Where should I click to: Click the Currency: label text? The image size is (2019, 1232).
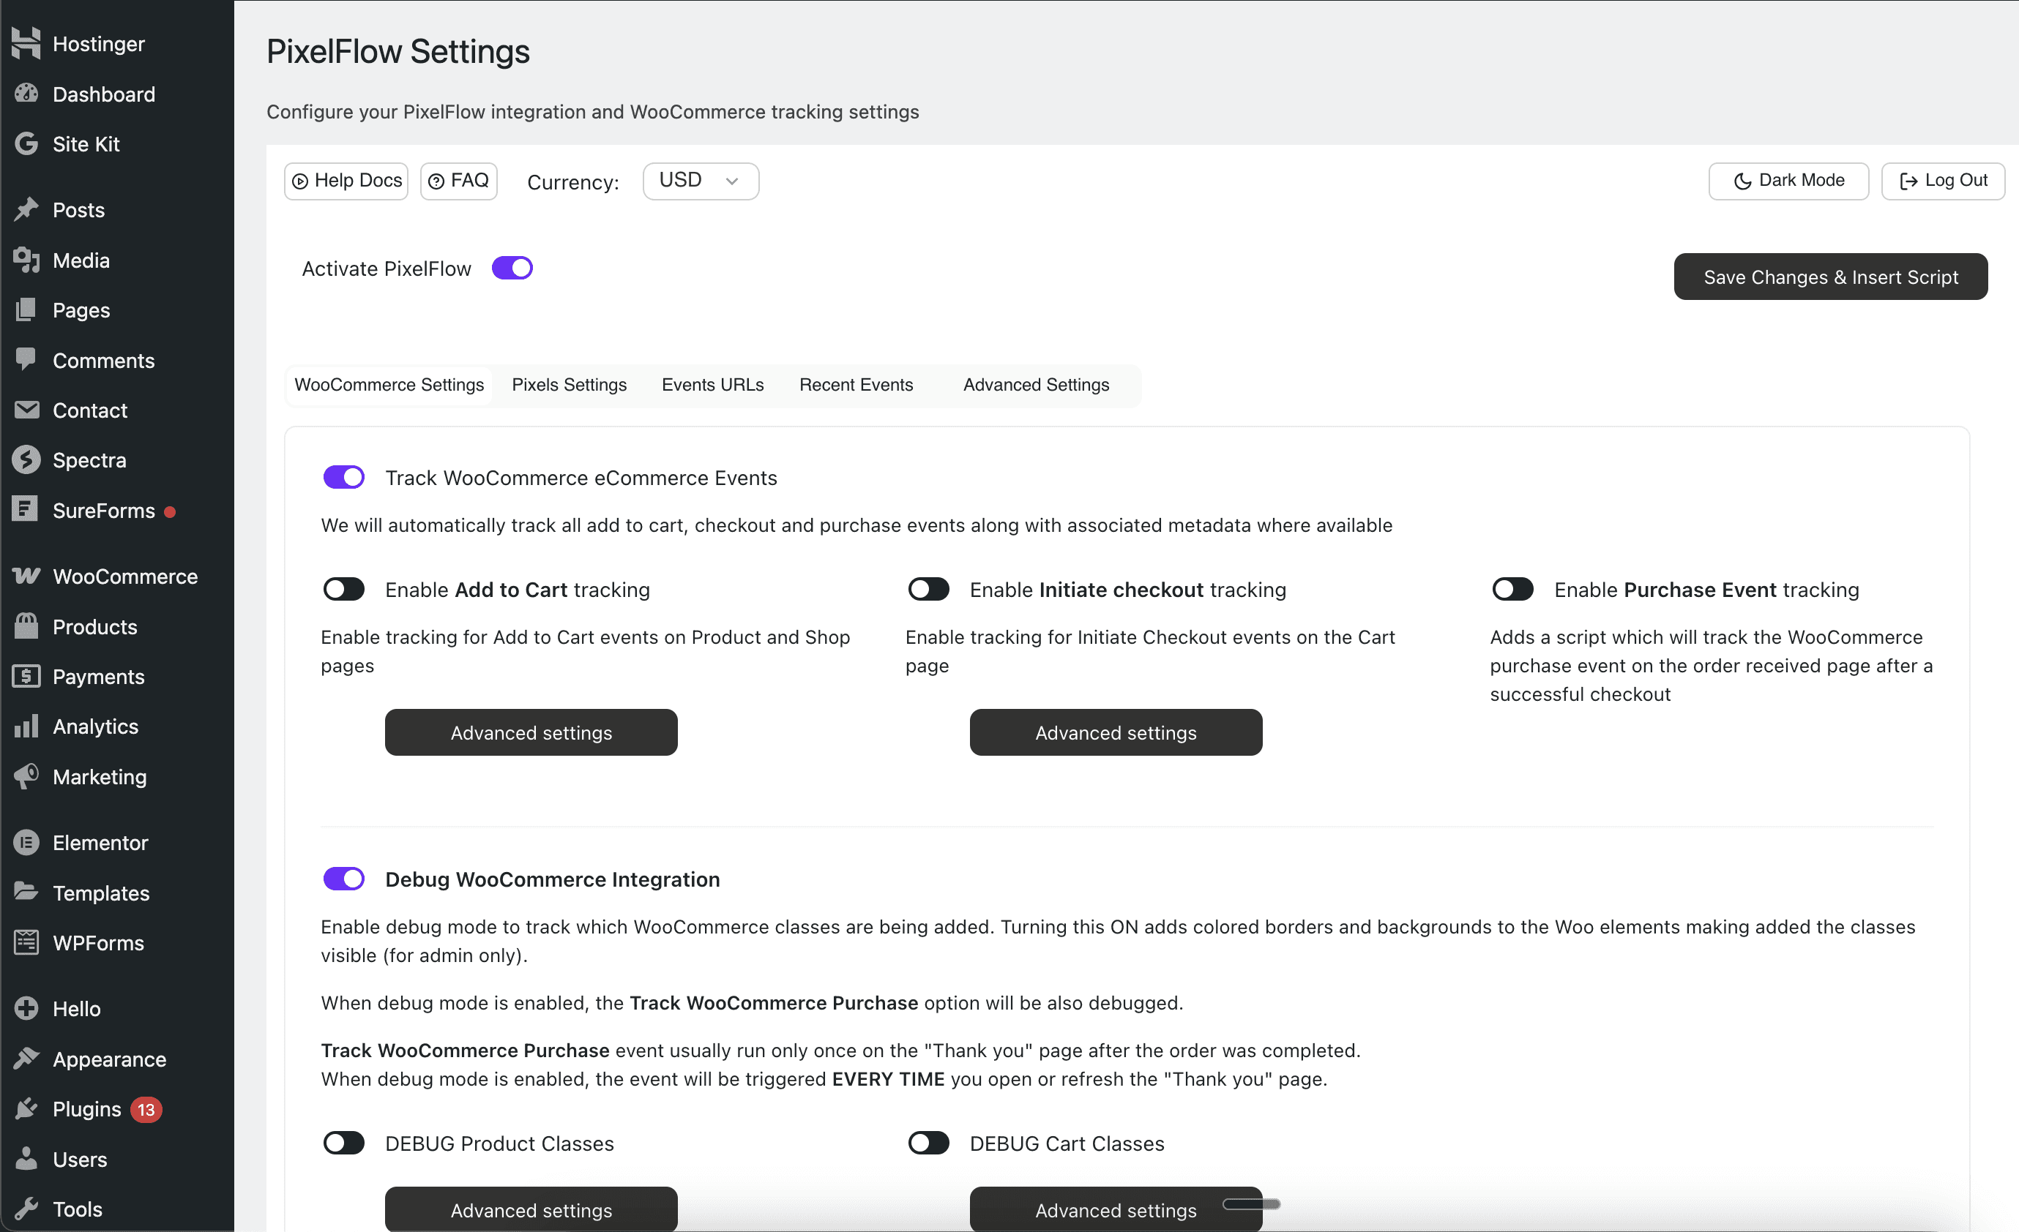[x=572, y=183]
